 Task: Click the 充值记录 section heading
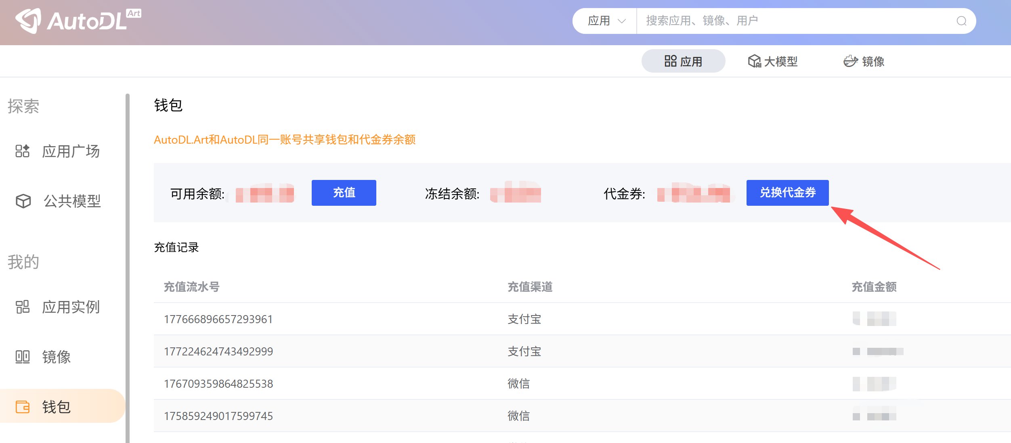(x=176, y=247)
